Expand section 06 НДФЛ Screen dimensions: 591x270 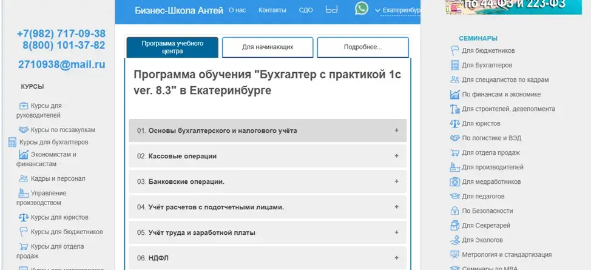(x=268, y=258)
